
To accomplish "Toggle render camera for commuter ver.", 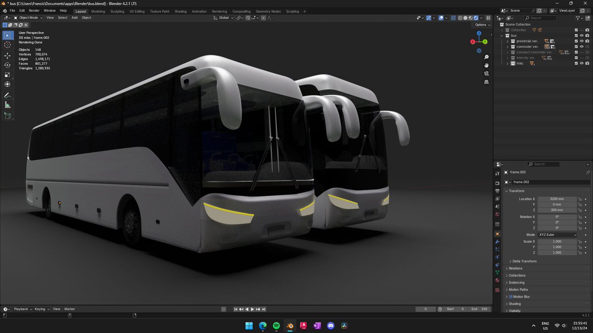I will (x=587, y=46).
